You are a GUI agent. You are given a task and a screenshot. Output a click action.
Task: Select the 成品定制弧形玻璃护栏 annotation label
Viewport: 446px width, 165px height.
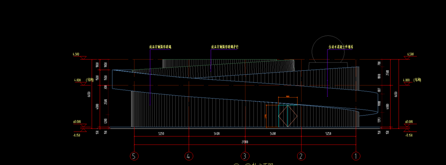(x=224, y=47)
